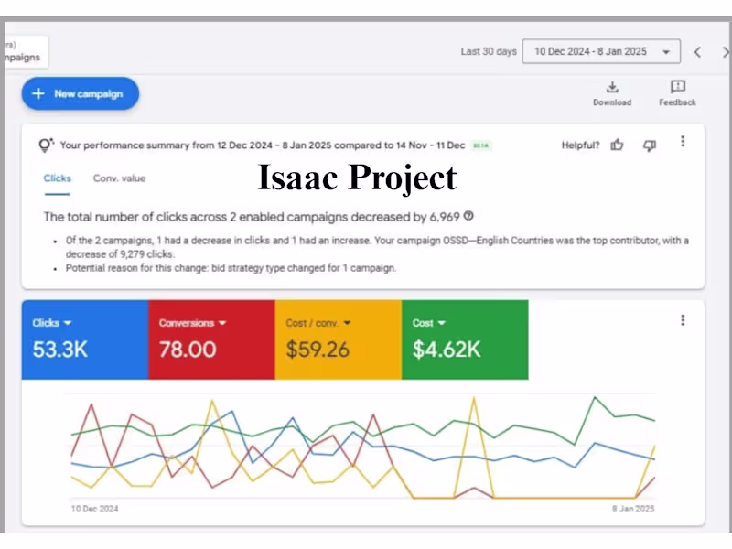Screen dimensions: 732x549
Task: Open the date range dropdown
Action: click(x=601, y=52)
